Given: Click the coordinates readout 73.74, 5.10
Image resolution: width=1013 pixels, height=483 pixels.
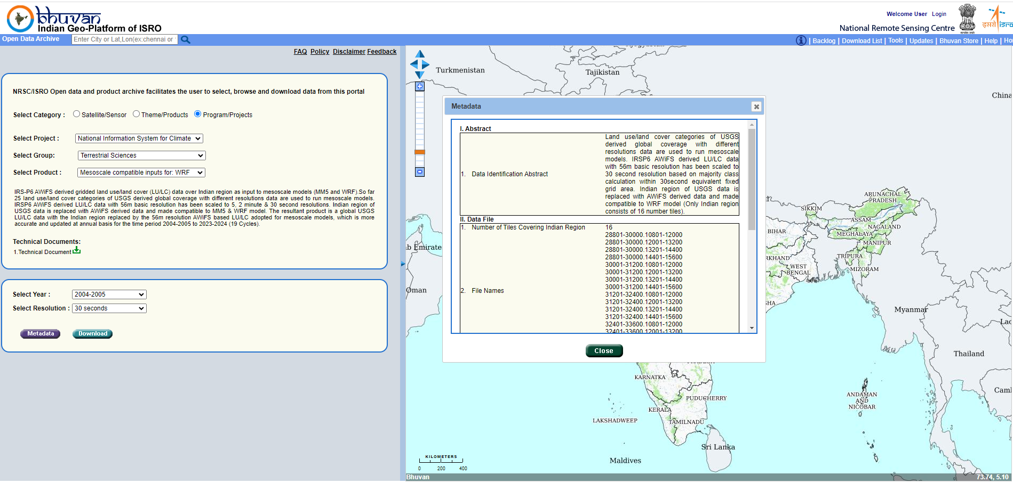Looking at the screenshot, I should coord(993,477).
